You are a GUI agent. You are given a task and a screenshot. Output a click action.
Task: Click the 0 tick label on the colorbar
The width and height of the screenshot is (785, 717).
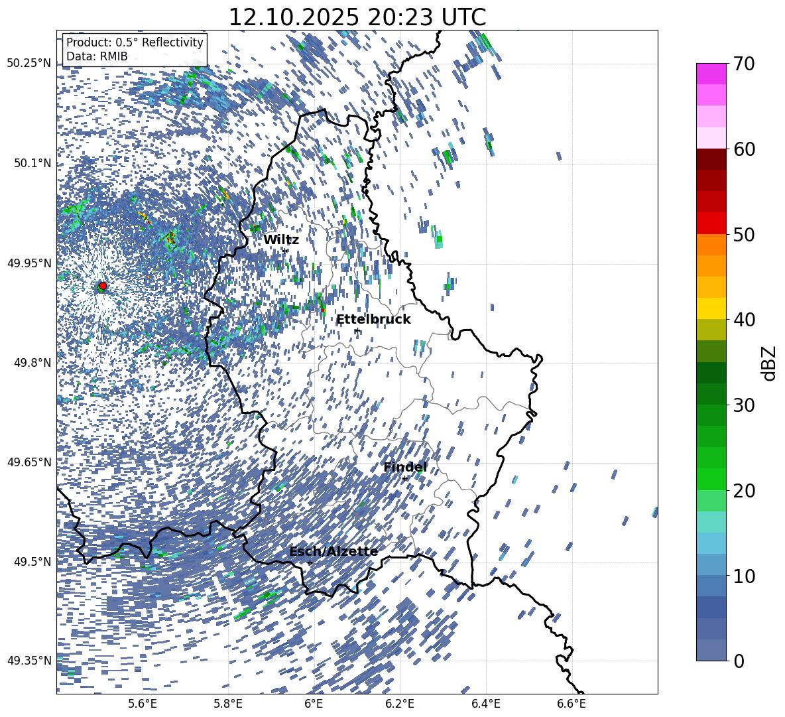739,661
